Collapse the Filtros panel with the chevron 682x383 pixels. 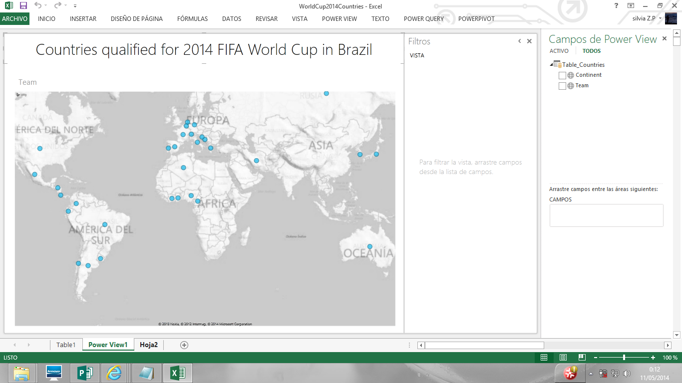(519, 41)
